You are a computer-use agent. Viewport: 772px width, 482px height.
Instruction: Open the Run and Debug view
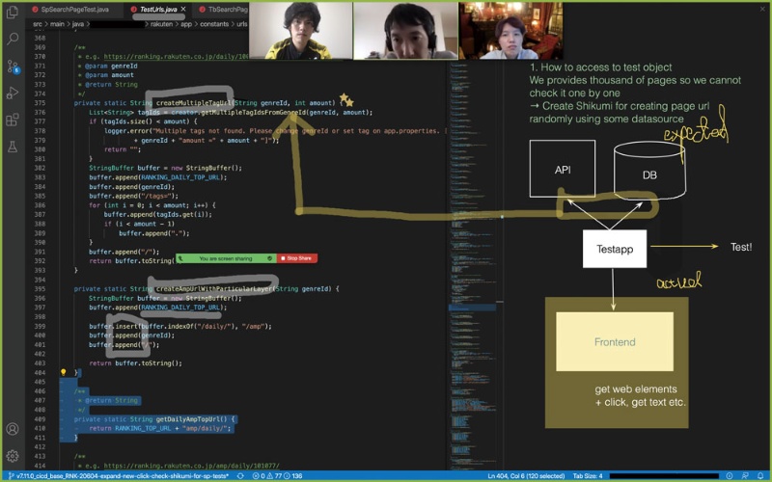[13, 94]
